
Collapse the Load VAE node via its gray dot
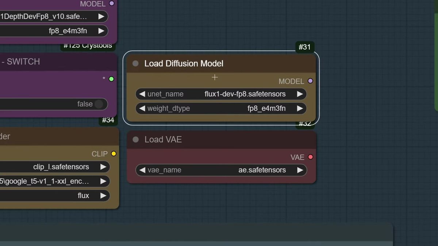click(135, 140)
